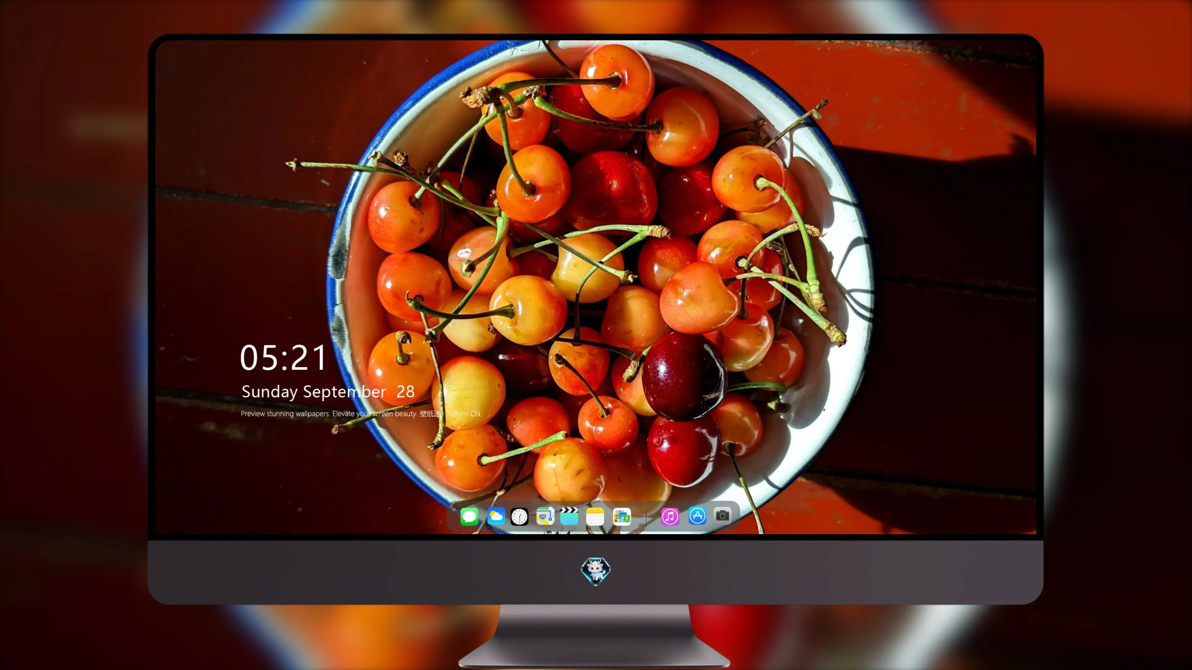Viewport: 1192px width, 670px height.
Task: Click the 05:21 clock display
Action: click(283, 358)
